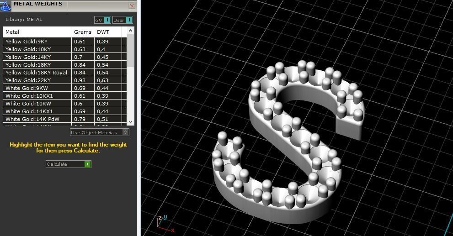Click the XYZ axis indicator in viewport
The height and width of the screenshot is (236, 453).
tap(165, 223)
